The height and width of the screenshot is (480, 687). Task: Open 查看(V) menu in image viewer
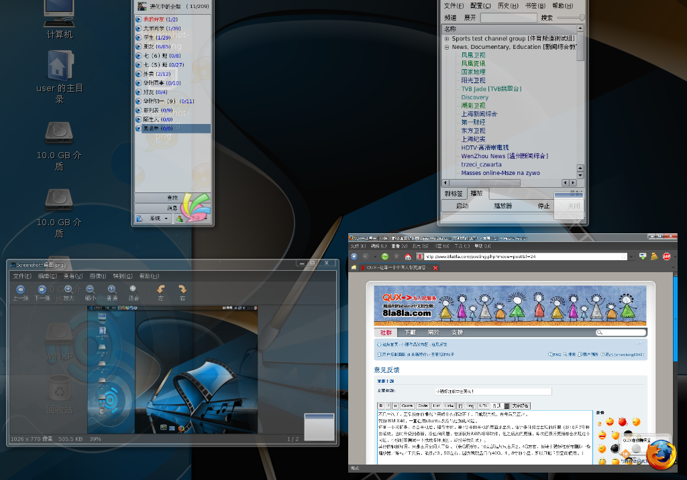(72, 276)
